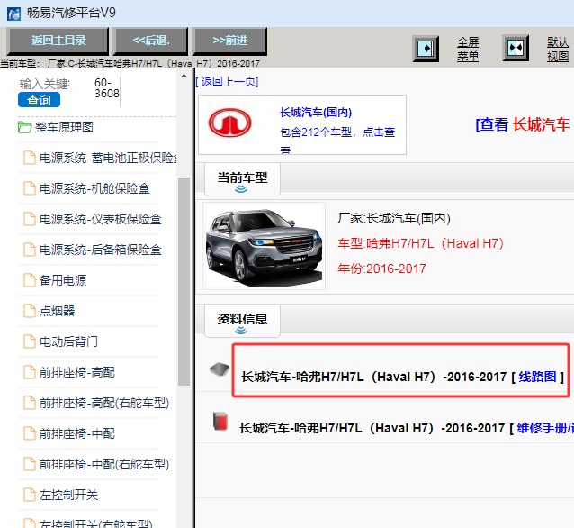Open the 点烟器 document
Screen dimensions: 574x528
(x=49, y=311)
